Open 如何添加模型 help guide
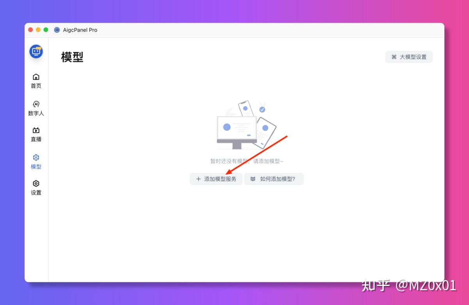Screen dimensions: 469x305 [274, 179]
